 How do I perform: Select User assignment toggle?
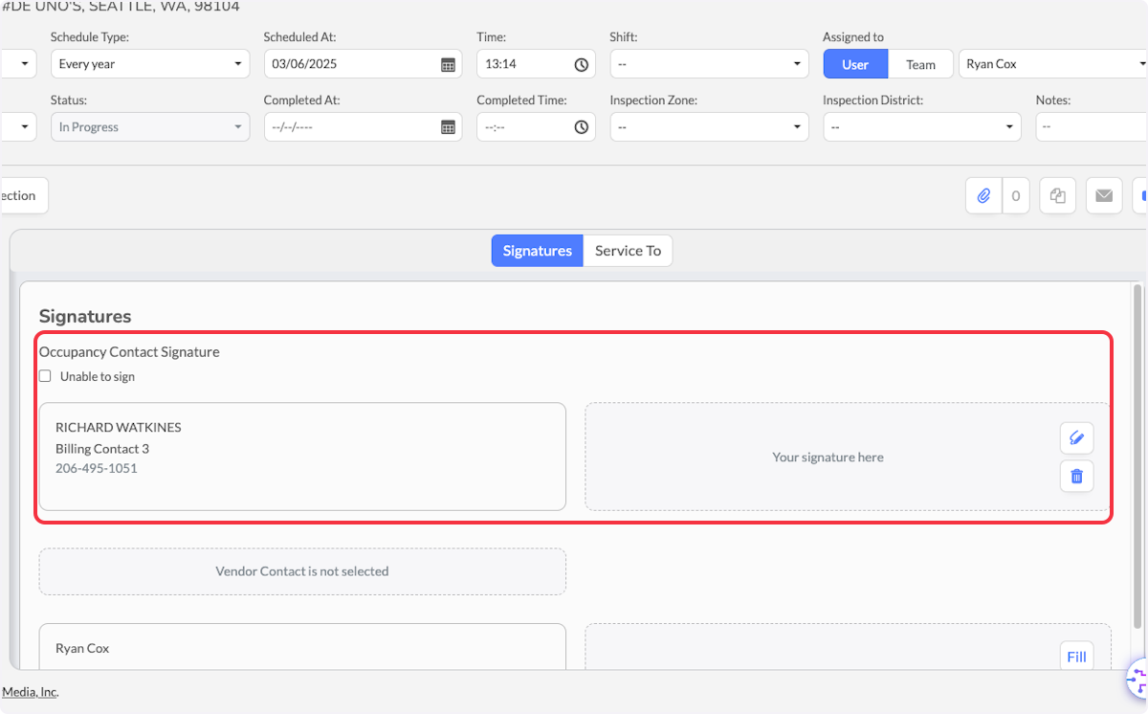click(x=855, y=64)
